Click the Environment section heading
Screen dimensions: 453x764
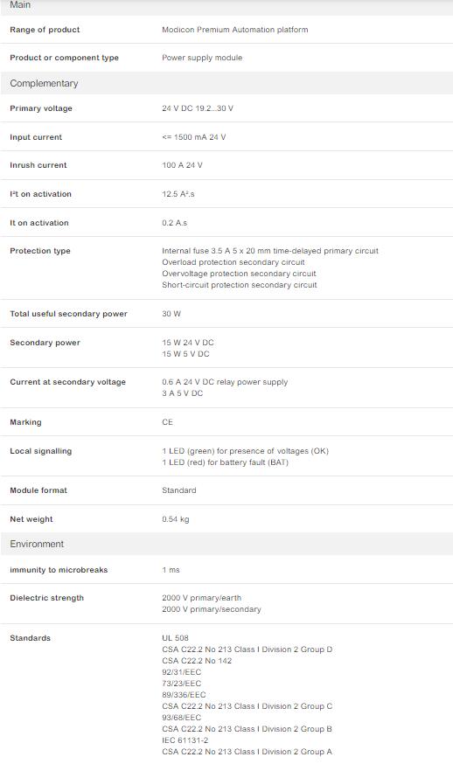[x=37, y=544]
